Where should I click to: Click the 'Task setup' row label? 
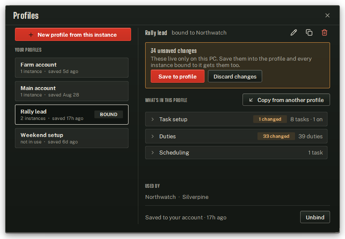[x=173, y=119]
